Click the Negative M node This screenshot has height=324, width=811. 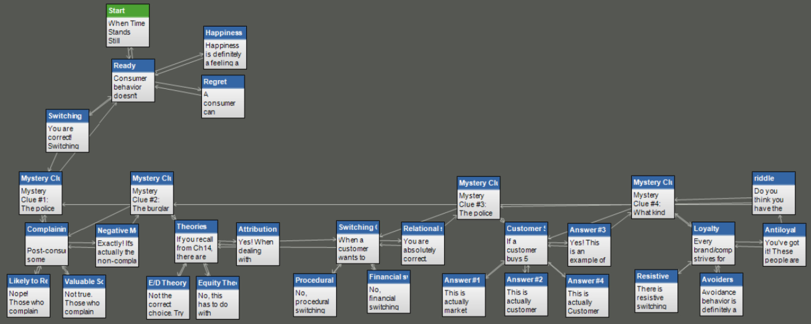coord(117,245)
